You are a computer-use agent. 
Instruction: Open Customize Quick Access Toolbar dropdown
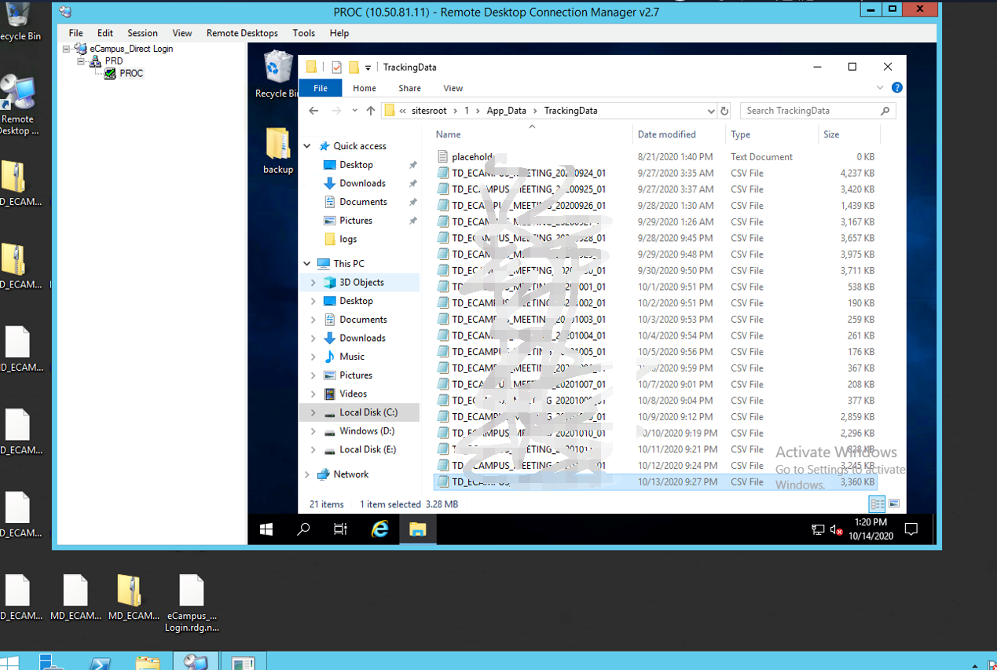(368, 68)
